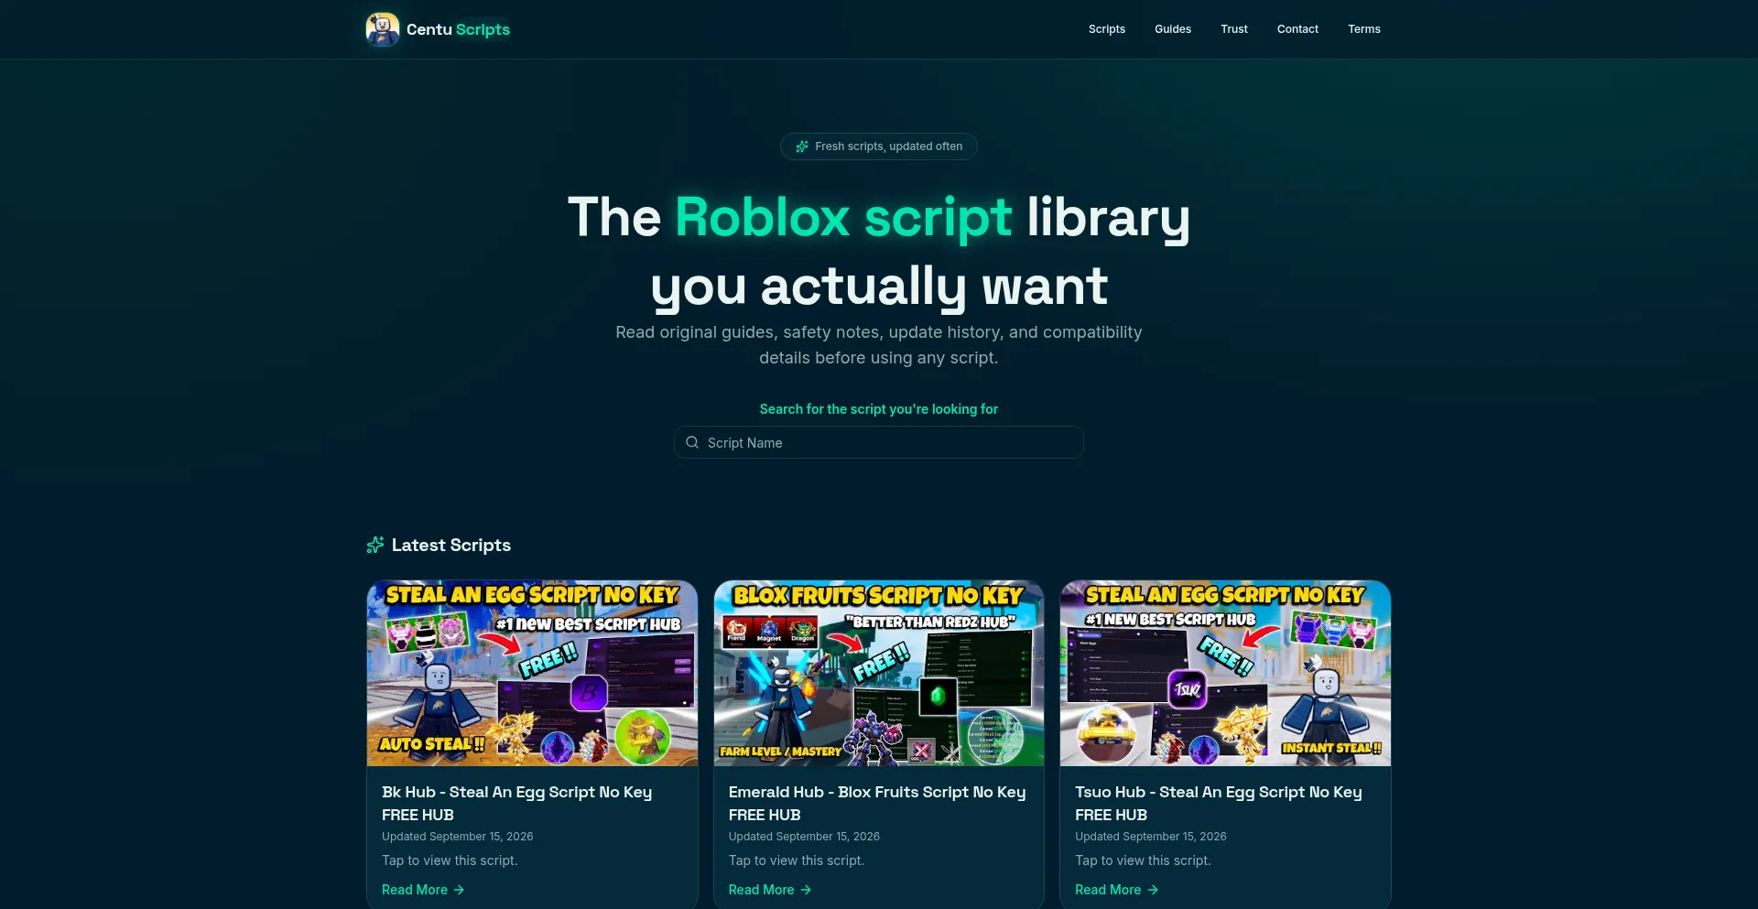Click 'Tap to view this script.' on Bk Hub card
The image size is (1758, 909).
(x=450, y=860)
